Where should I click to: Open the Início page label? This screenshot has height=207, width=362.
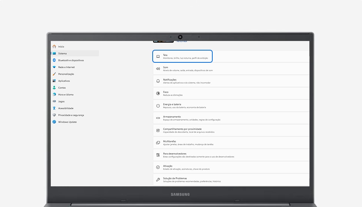pyautogui.click(x=61, y=47)
